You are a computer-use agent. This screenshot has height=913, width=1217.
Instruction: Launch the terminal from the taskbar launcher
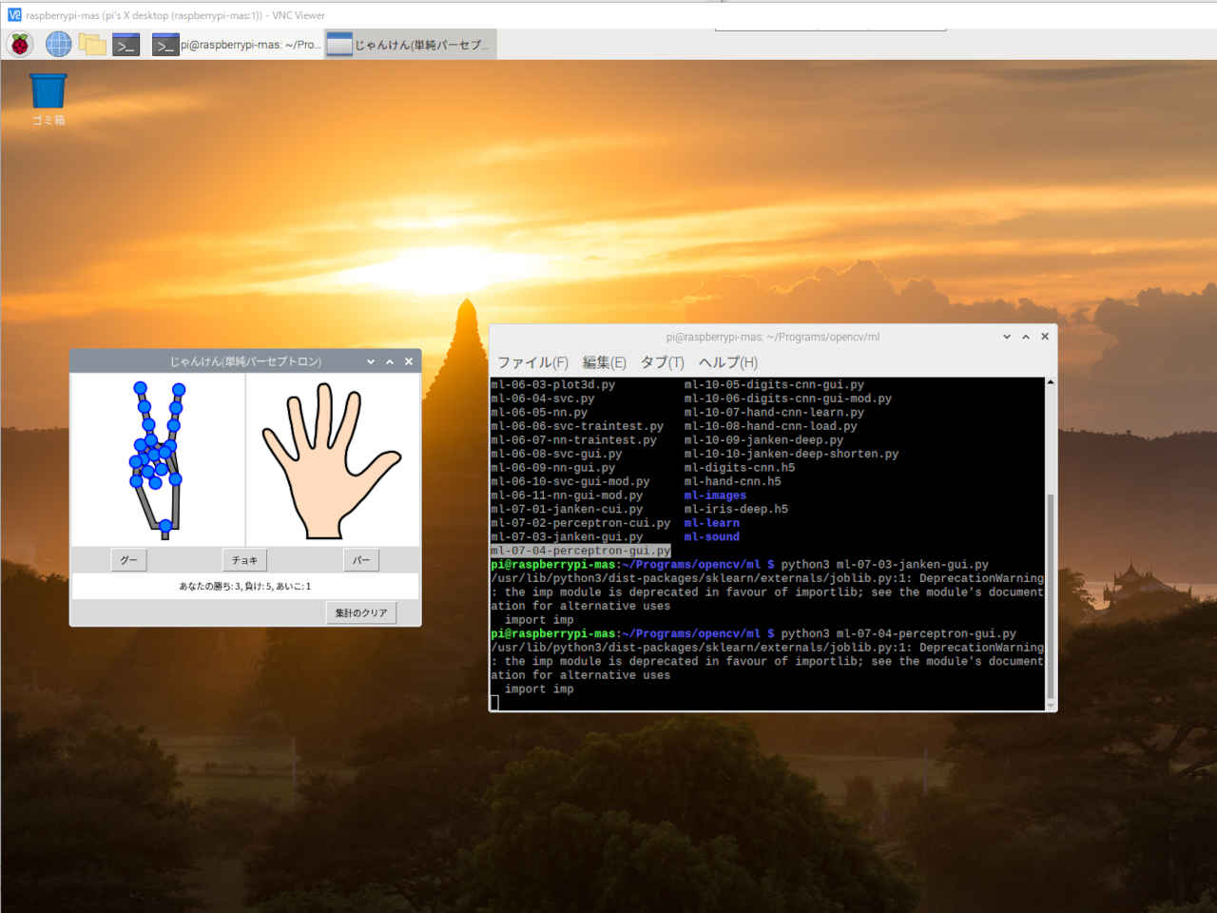pyautogui.click(x=126, y=44)
